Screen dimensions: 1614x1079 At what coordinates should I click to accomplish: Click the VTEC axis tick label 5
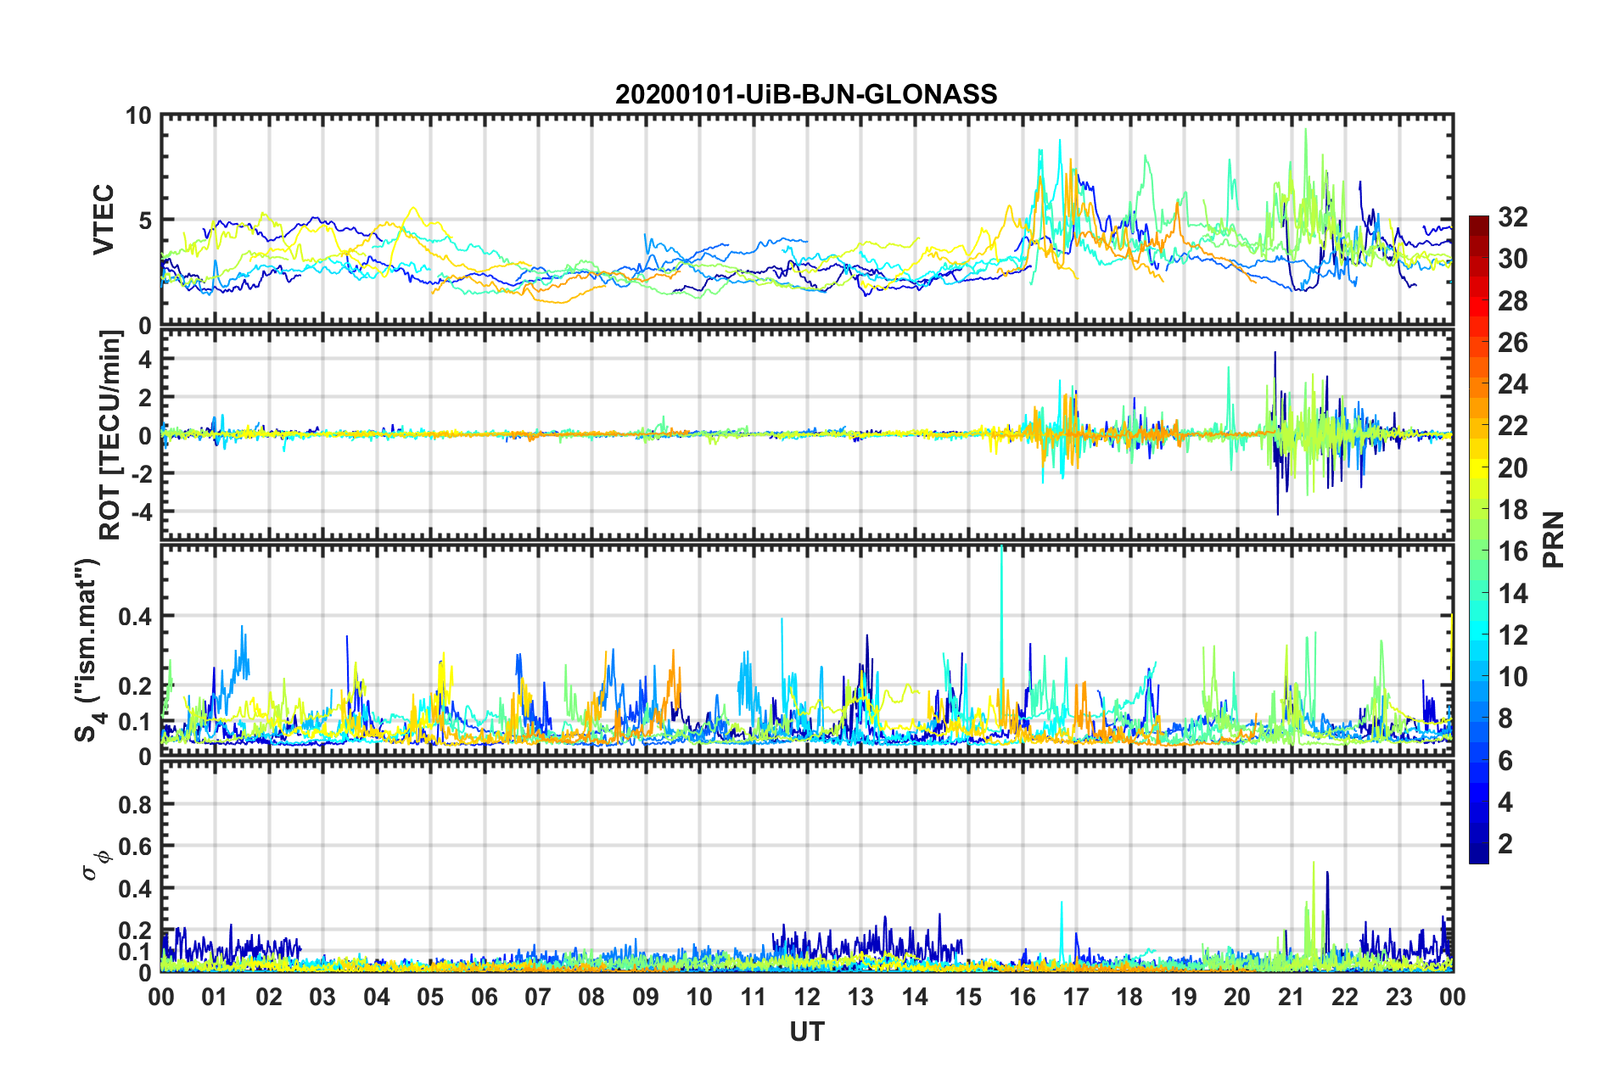pyautogui.click(x=144, y=221)
